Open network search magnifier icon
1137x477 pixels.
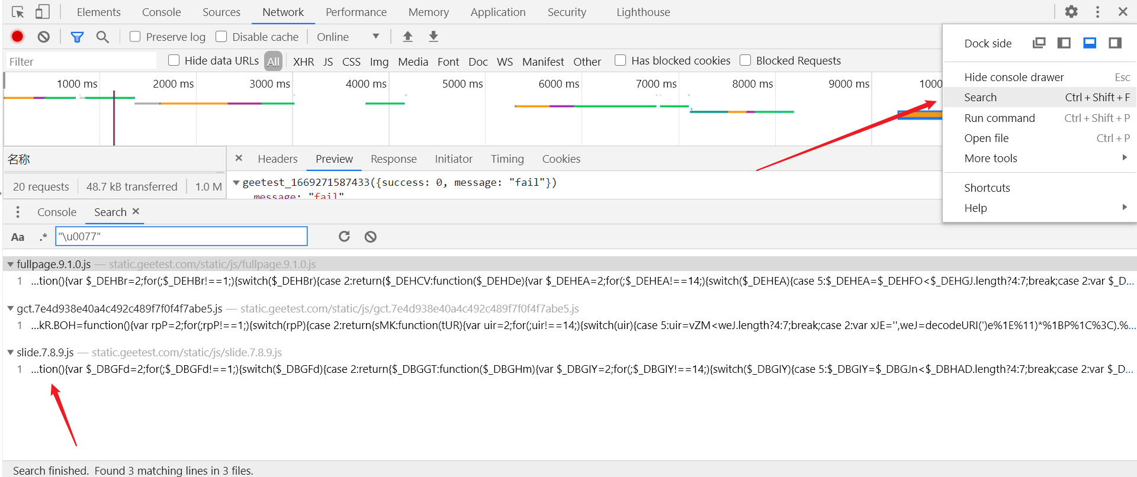102,37
